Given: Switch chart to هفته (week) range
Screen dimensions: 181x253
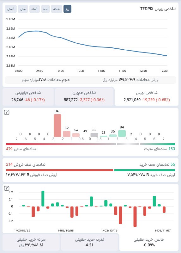Looking at the screenshot, I should click(x=57, y=9).
